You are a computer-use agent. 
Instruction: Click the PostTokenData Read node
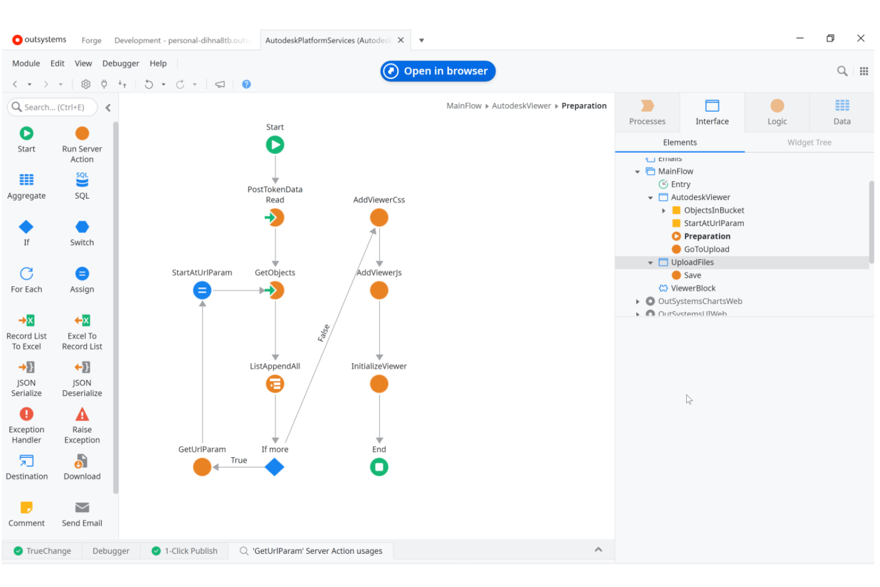point(274,218)
